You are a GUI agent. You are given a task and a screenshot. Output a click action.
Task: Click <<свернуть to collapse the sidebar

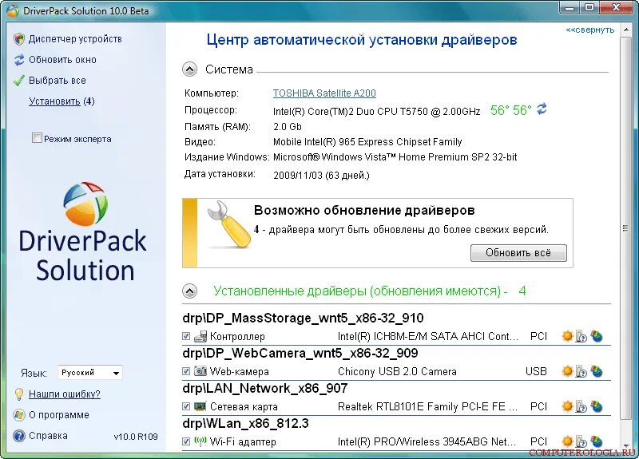click(590, 30)
